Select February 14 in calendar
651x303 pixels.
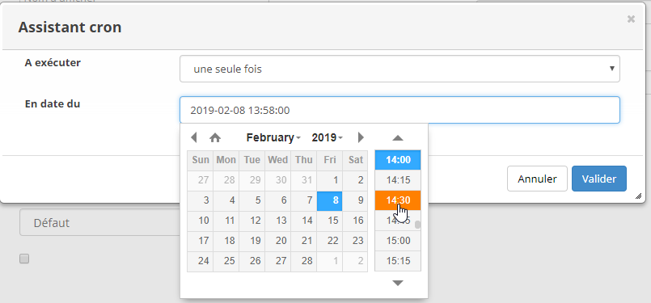tap(304, 221)
